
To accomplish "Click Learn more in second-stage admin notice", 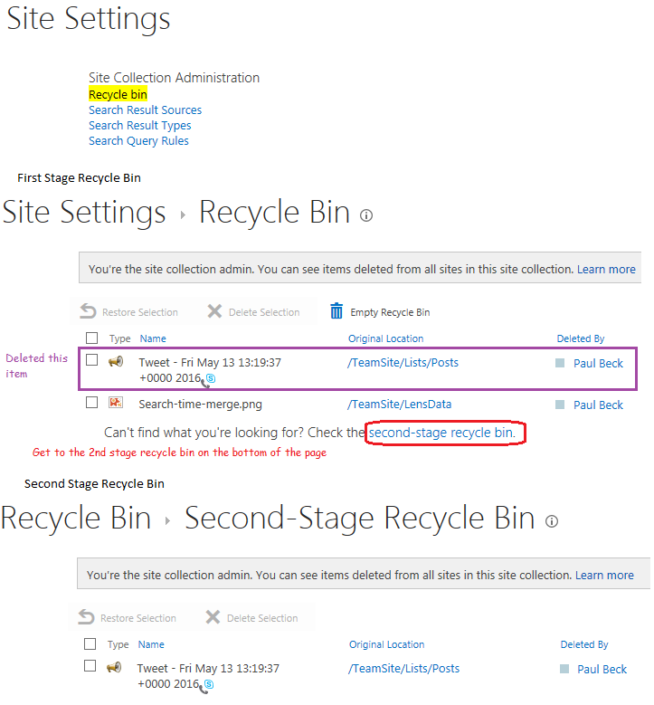I will pos(604,575).
